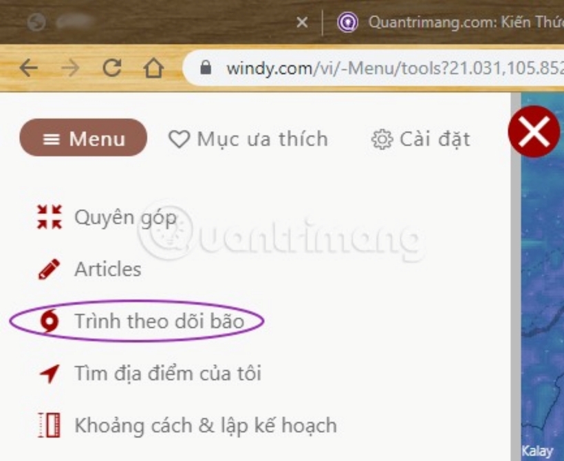Viewport: 564px width, 461px height.
Task: Go to browser home page button
Action: coord(153,67)
